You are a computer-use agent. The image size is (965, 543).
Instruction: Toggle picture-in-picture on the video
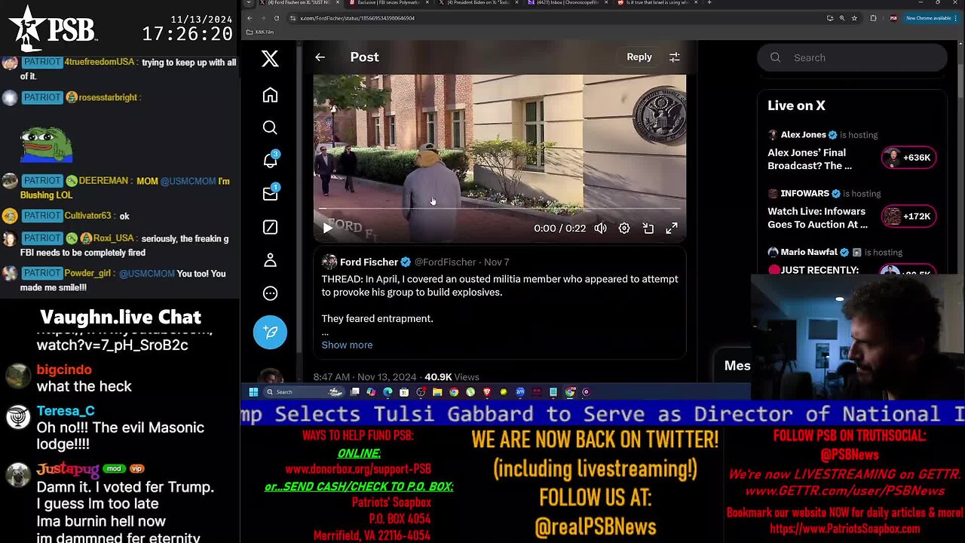click(x=648, y=228)
